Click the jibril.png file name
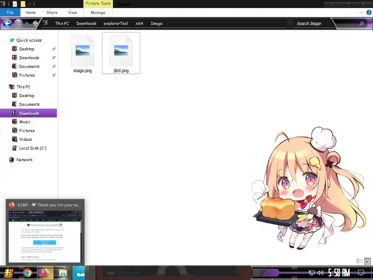 click(121, 70)
